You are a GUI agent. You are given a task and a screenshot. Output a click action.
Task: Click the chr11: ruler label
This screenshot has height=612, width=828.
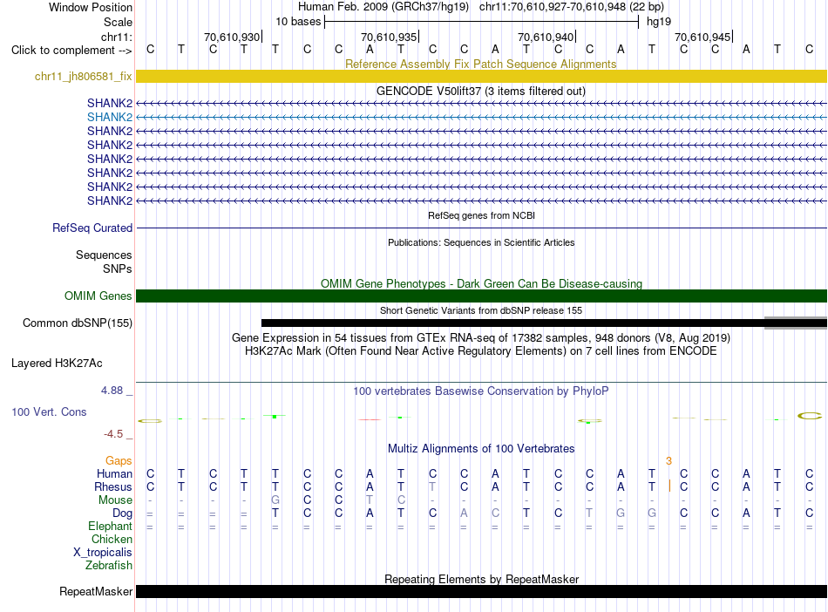pos(117,37)
